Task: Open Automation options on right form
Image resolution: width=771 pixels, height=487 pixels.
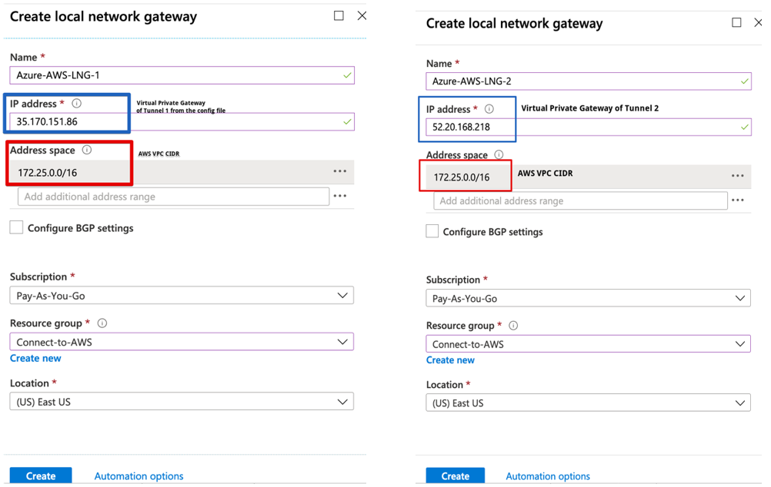Action: click(547, 476)
